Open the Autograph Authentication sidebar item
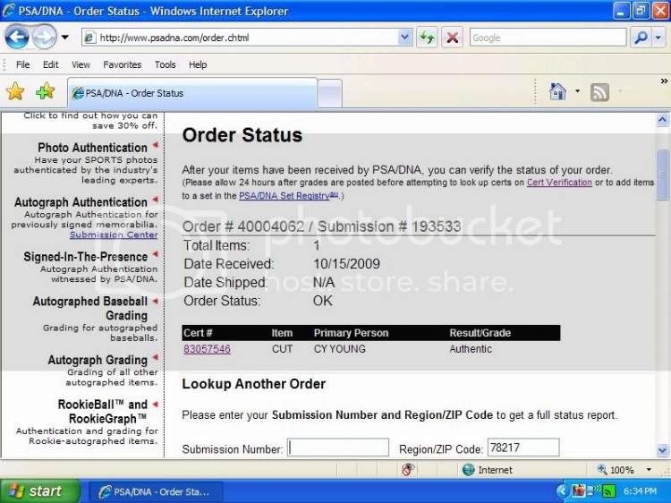Image resolution: width=671 pixels, height=503 pixels. 81,202
